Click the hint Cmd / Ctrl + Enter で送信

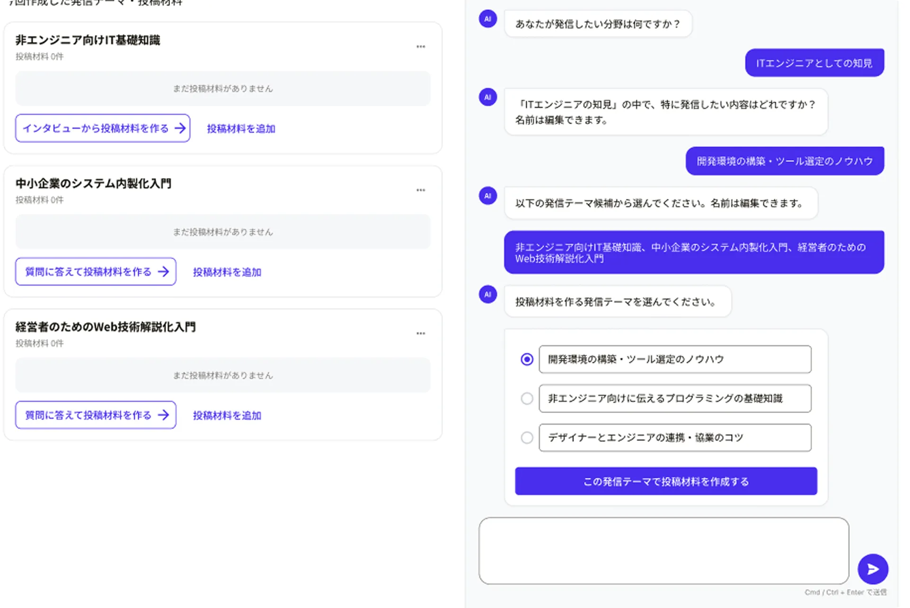click(x=846, y=592)
